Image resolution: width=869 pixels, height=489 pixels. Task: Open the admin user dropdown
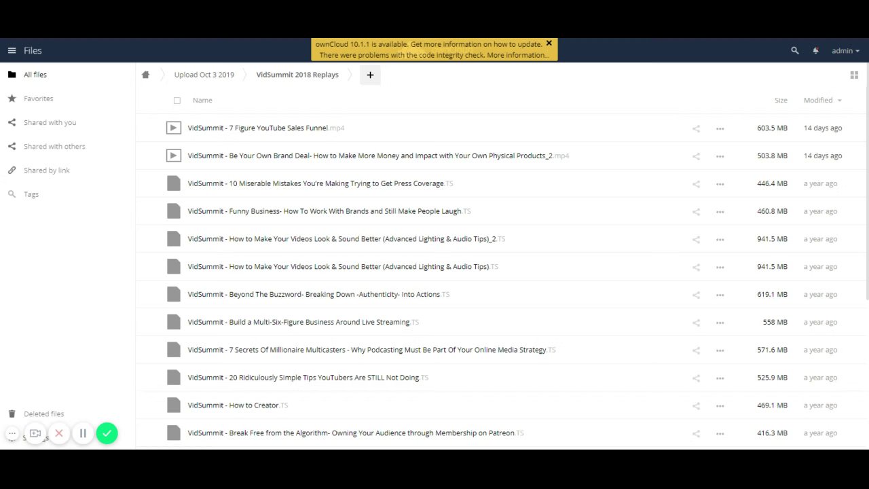tap(845, 50)
